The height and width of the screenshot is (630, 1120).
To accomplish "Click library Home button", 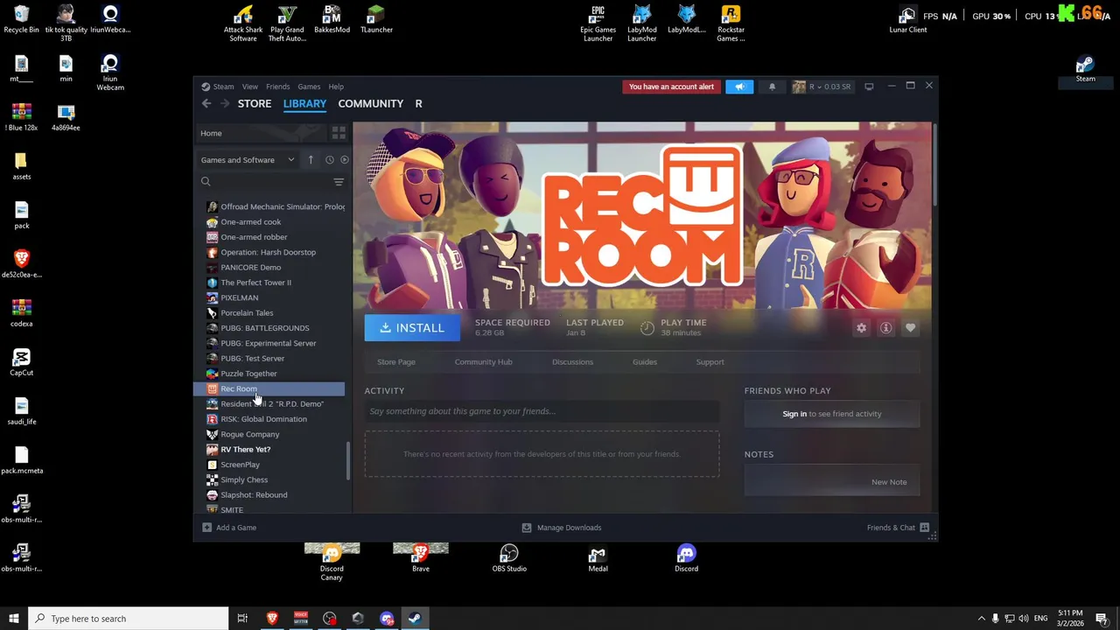I will [x=260, y=133].
